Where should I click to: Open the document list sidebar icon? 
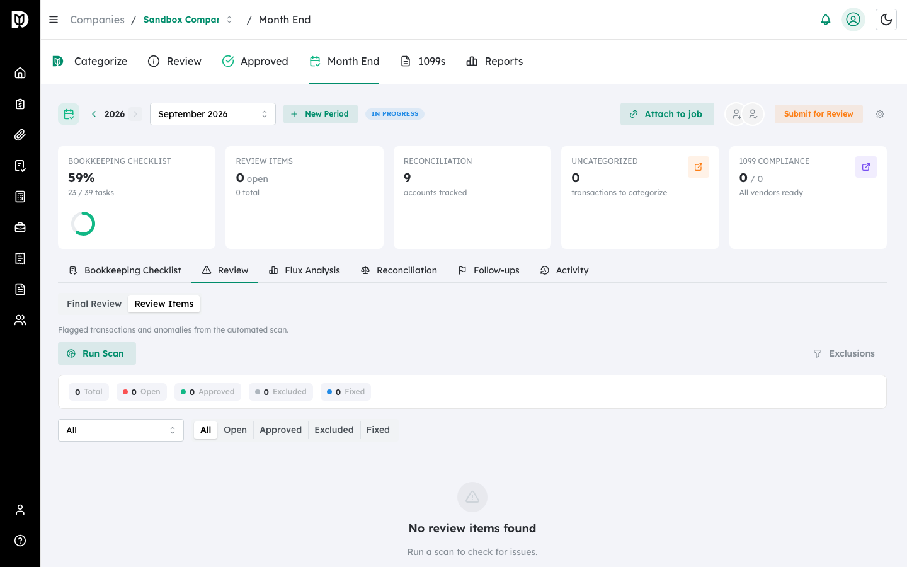coord(20,258)
